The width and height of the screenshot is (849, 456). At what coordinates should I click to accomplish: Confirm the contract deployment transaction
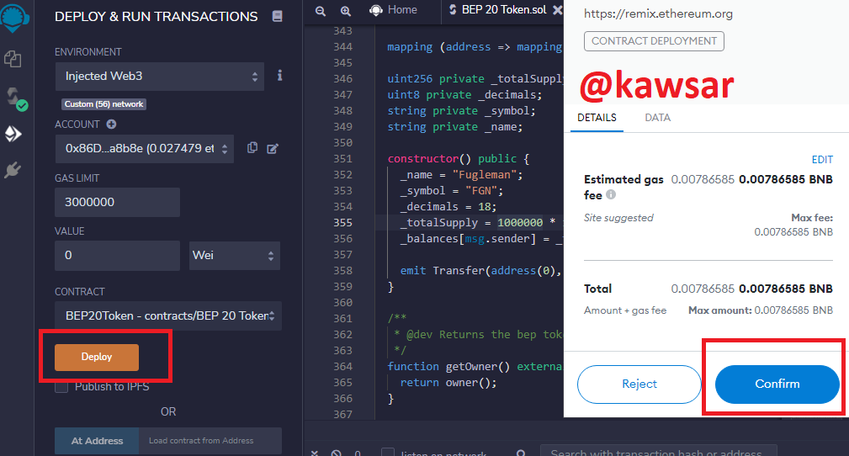777,384
